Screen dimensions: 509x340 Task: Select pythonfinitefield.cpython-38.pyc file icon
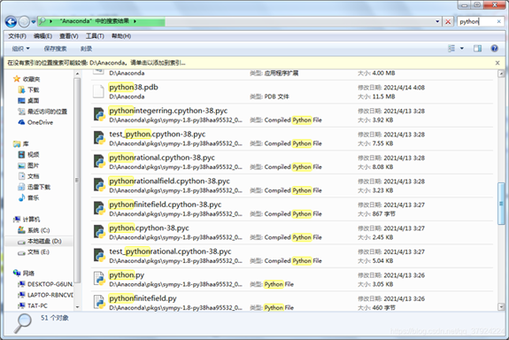click(99, 208)
